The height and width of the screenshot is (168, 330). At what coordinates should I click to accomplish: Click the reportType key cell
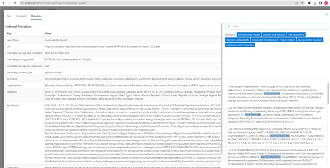click(24, 40)
